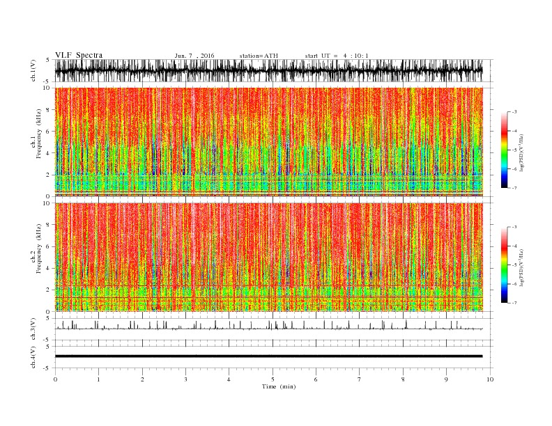The image size is (552, 426).
Task: Click the "8" kHz tick of ch.1 spectrogram
Action: [x=49, y=110]
